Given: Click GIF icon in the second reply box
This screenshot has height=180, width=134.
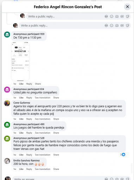Looking at the screenshot, I should [122, 25].
